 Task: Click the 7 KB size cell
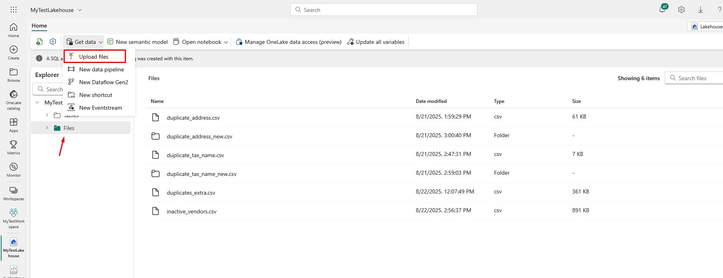pyautogui.click(x=578, y=154)
